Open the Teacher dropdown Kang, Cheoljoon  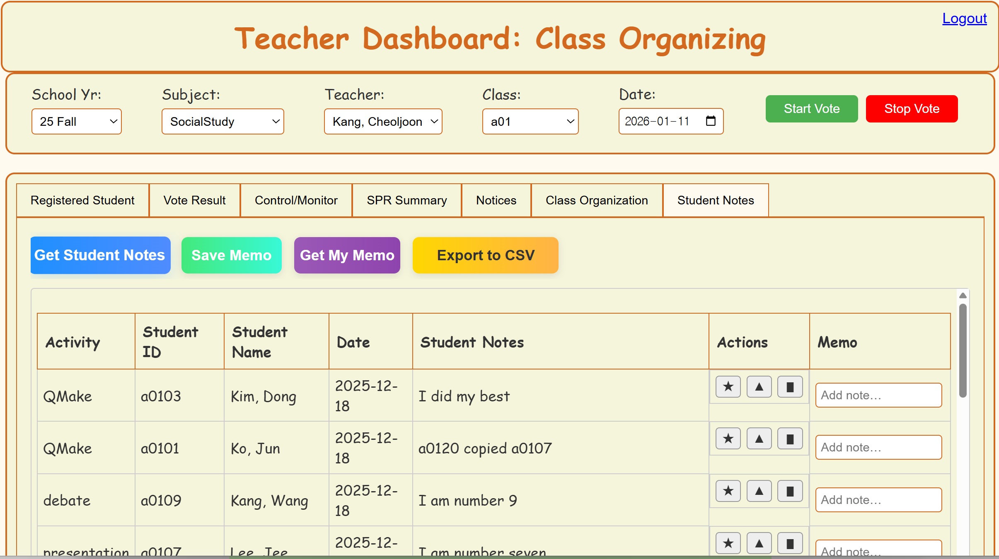(383, 122)
